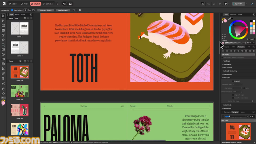
Task: Select the Pen tool
Action: (3, 40)
